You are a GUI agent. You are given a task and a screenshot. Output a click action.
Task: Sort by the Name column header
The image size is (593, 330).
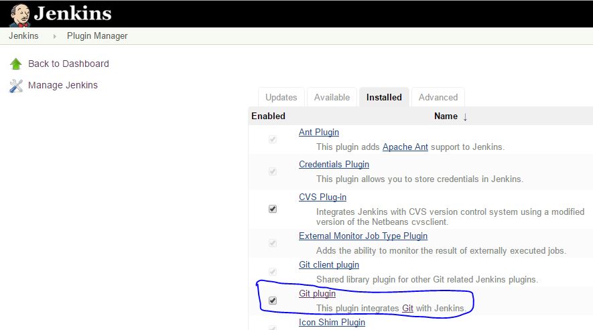pyautogui.click(x=446, y=116)
